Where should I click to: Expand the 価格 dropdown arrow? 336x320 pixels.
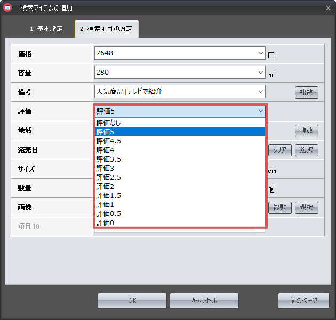tap(260, 53)
